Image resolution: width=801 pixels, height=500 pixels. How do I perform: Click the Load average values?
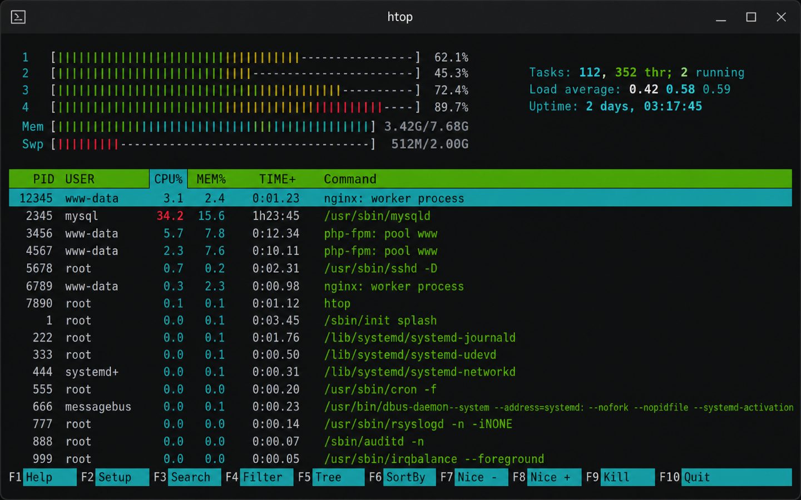point(680,89)
